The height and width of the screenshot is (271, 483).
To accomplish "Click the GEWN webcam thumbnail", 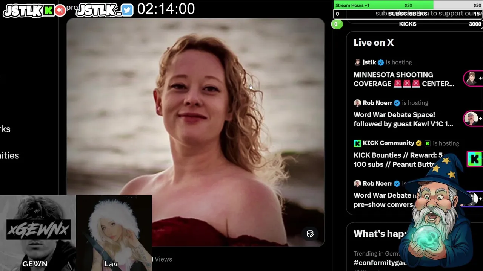I will click(38, 233).
